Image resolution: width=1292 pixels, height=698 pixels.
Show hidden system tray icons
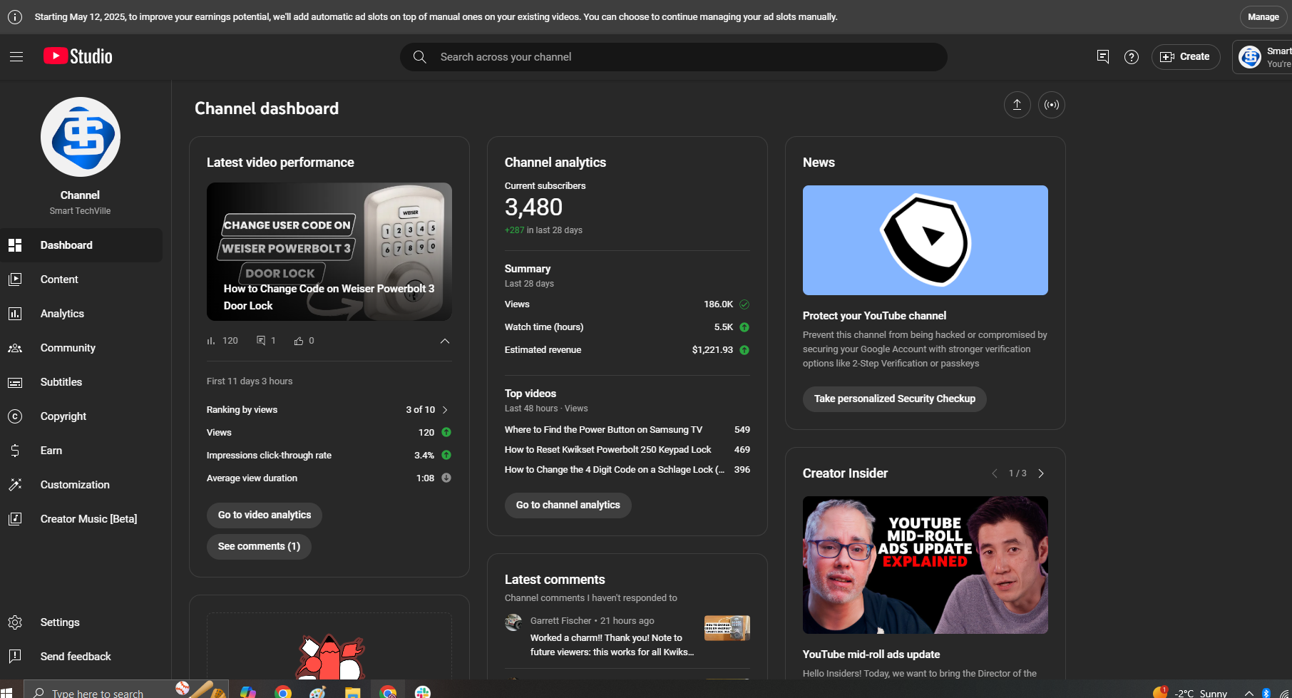click(x=1249, y=693)
